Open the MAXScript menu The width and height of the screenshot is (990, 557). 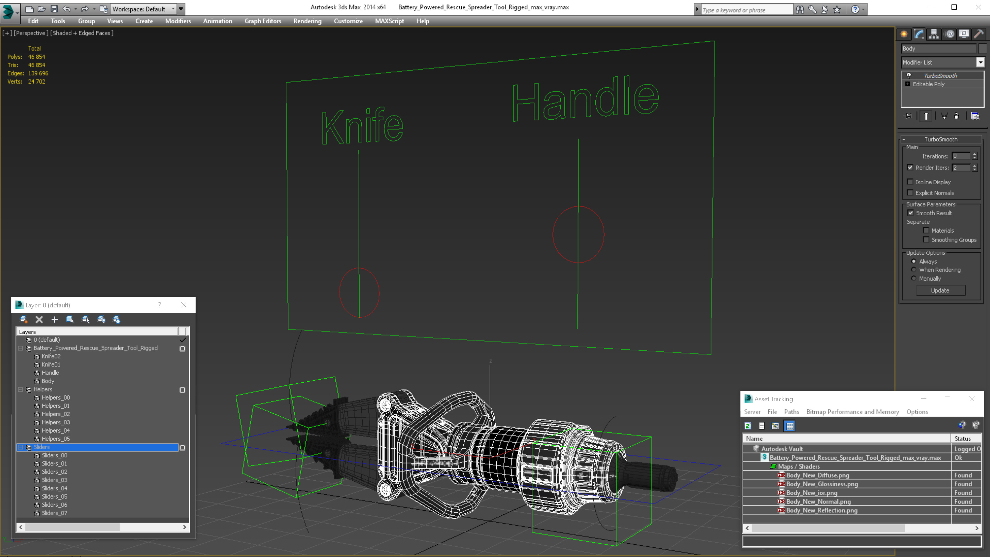389,21
